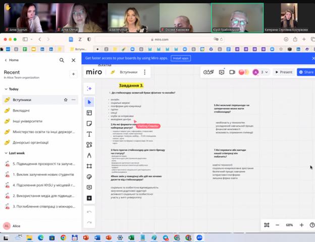The image size is (315, 242).
Task: Select the cursor Select tool
Action: click(89, 102)
